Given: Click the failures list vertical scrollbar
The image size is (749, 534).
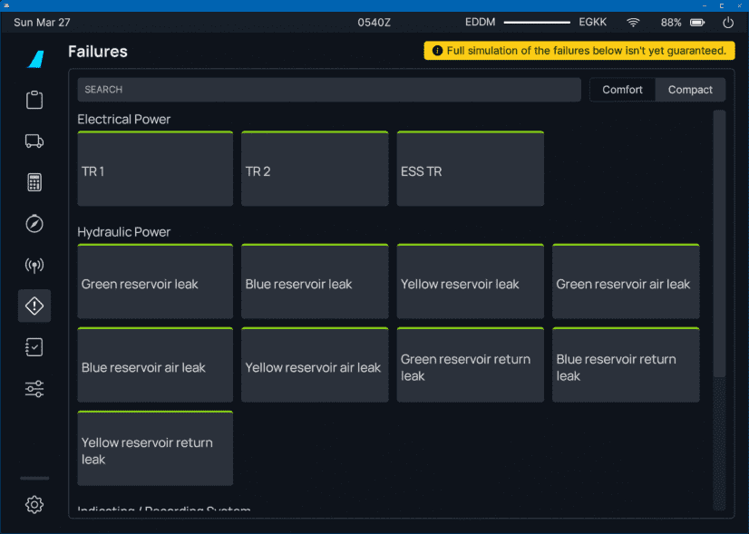Looking at the screenshot, I should pyautogui.click(x=719, y=243).
